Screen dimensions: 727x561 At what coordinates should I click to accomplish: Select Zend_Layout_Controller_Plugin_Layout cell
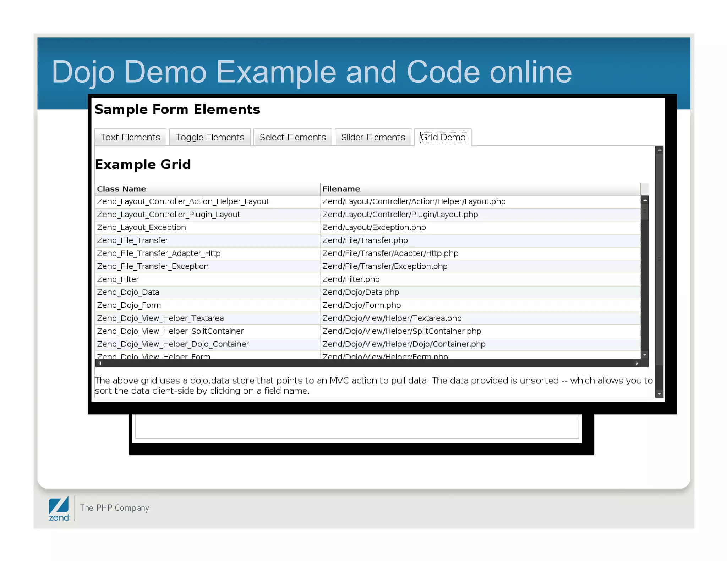tap(208, 215)
